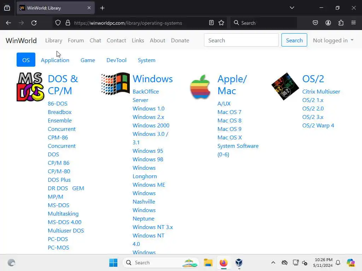Switch to the System category tab
Viewport: 362px width, 271px height.
(x=147, y=60)
